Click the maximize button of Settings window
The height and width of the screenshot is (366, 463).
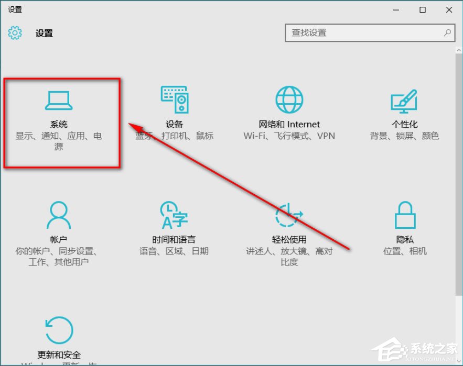coord(422,9)
